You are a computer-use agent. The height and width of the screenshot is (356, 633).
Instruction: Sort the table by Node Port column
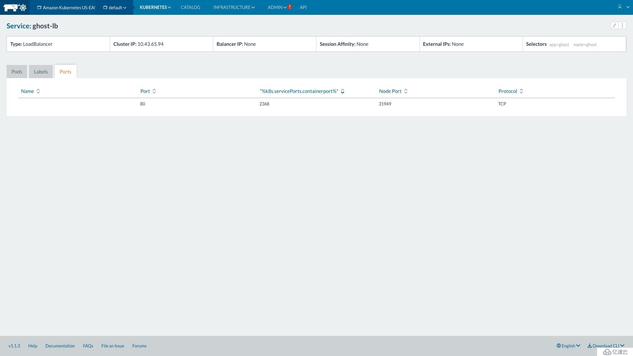point(390,91)
